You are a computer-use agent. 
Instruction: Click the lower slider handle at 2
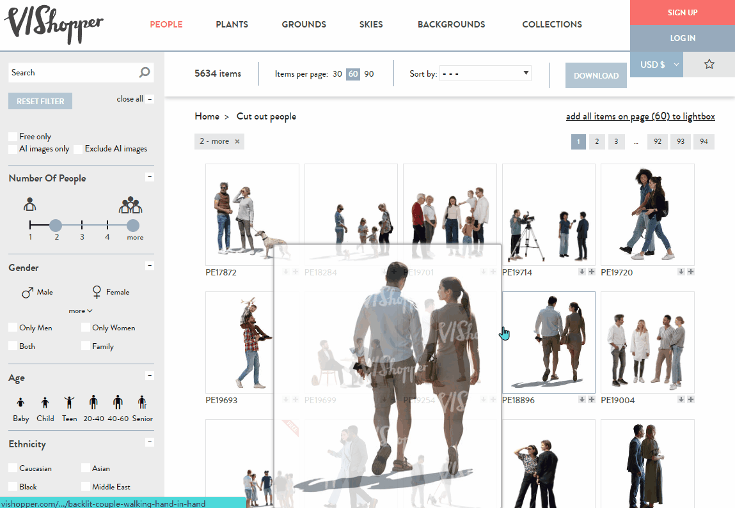pyautogui.click(x=56, y=225)
